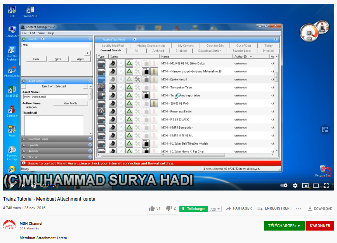The image size is (337, 243).
Task: Click the search field containing MSH
Action: pos(56,45)
